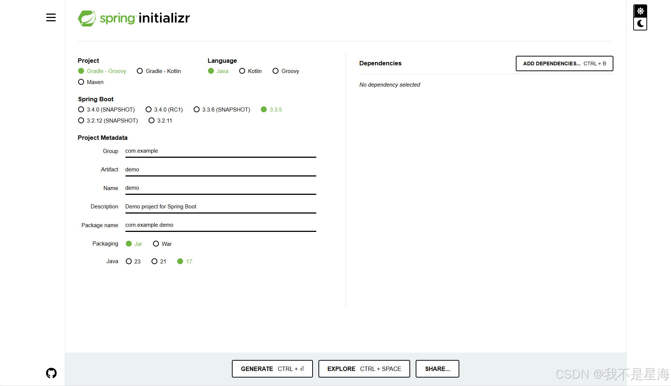The width and height of the screenshot is (671, 386).
Task: Select Gradle - Kotlin project type
Action: point(159,71)
